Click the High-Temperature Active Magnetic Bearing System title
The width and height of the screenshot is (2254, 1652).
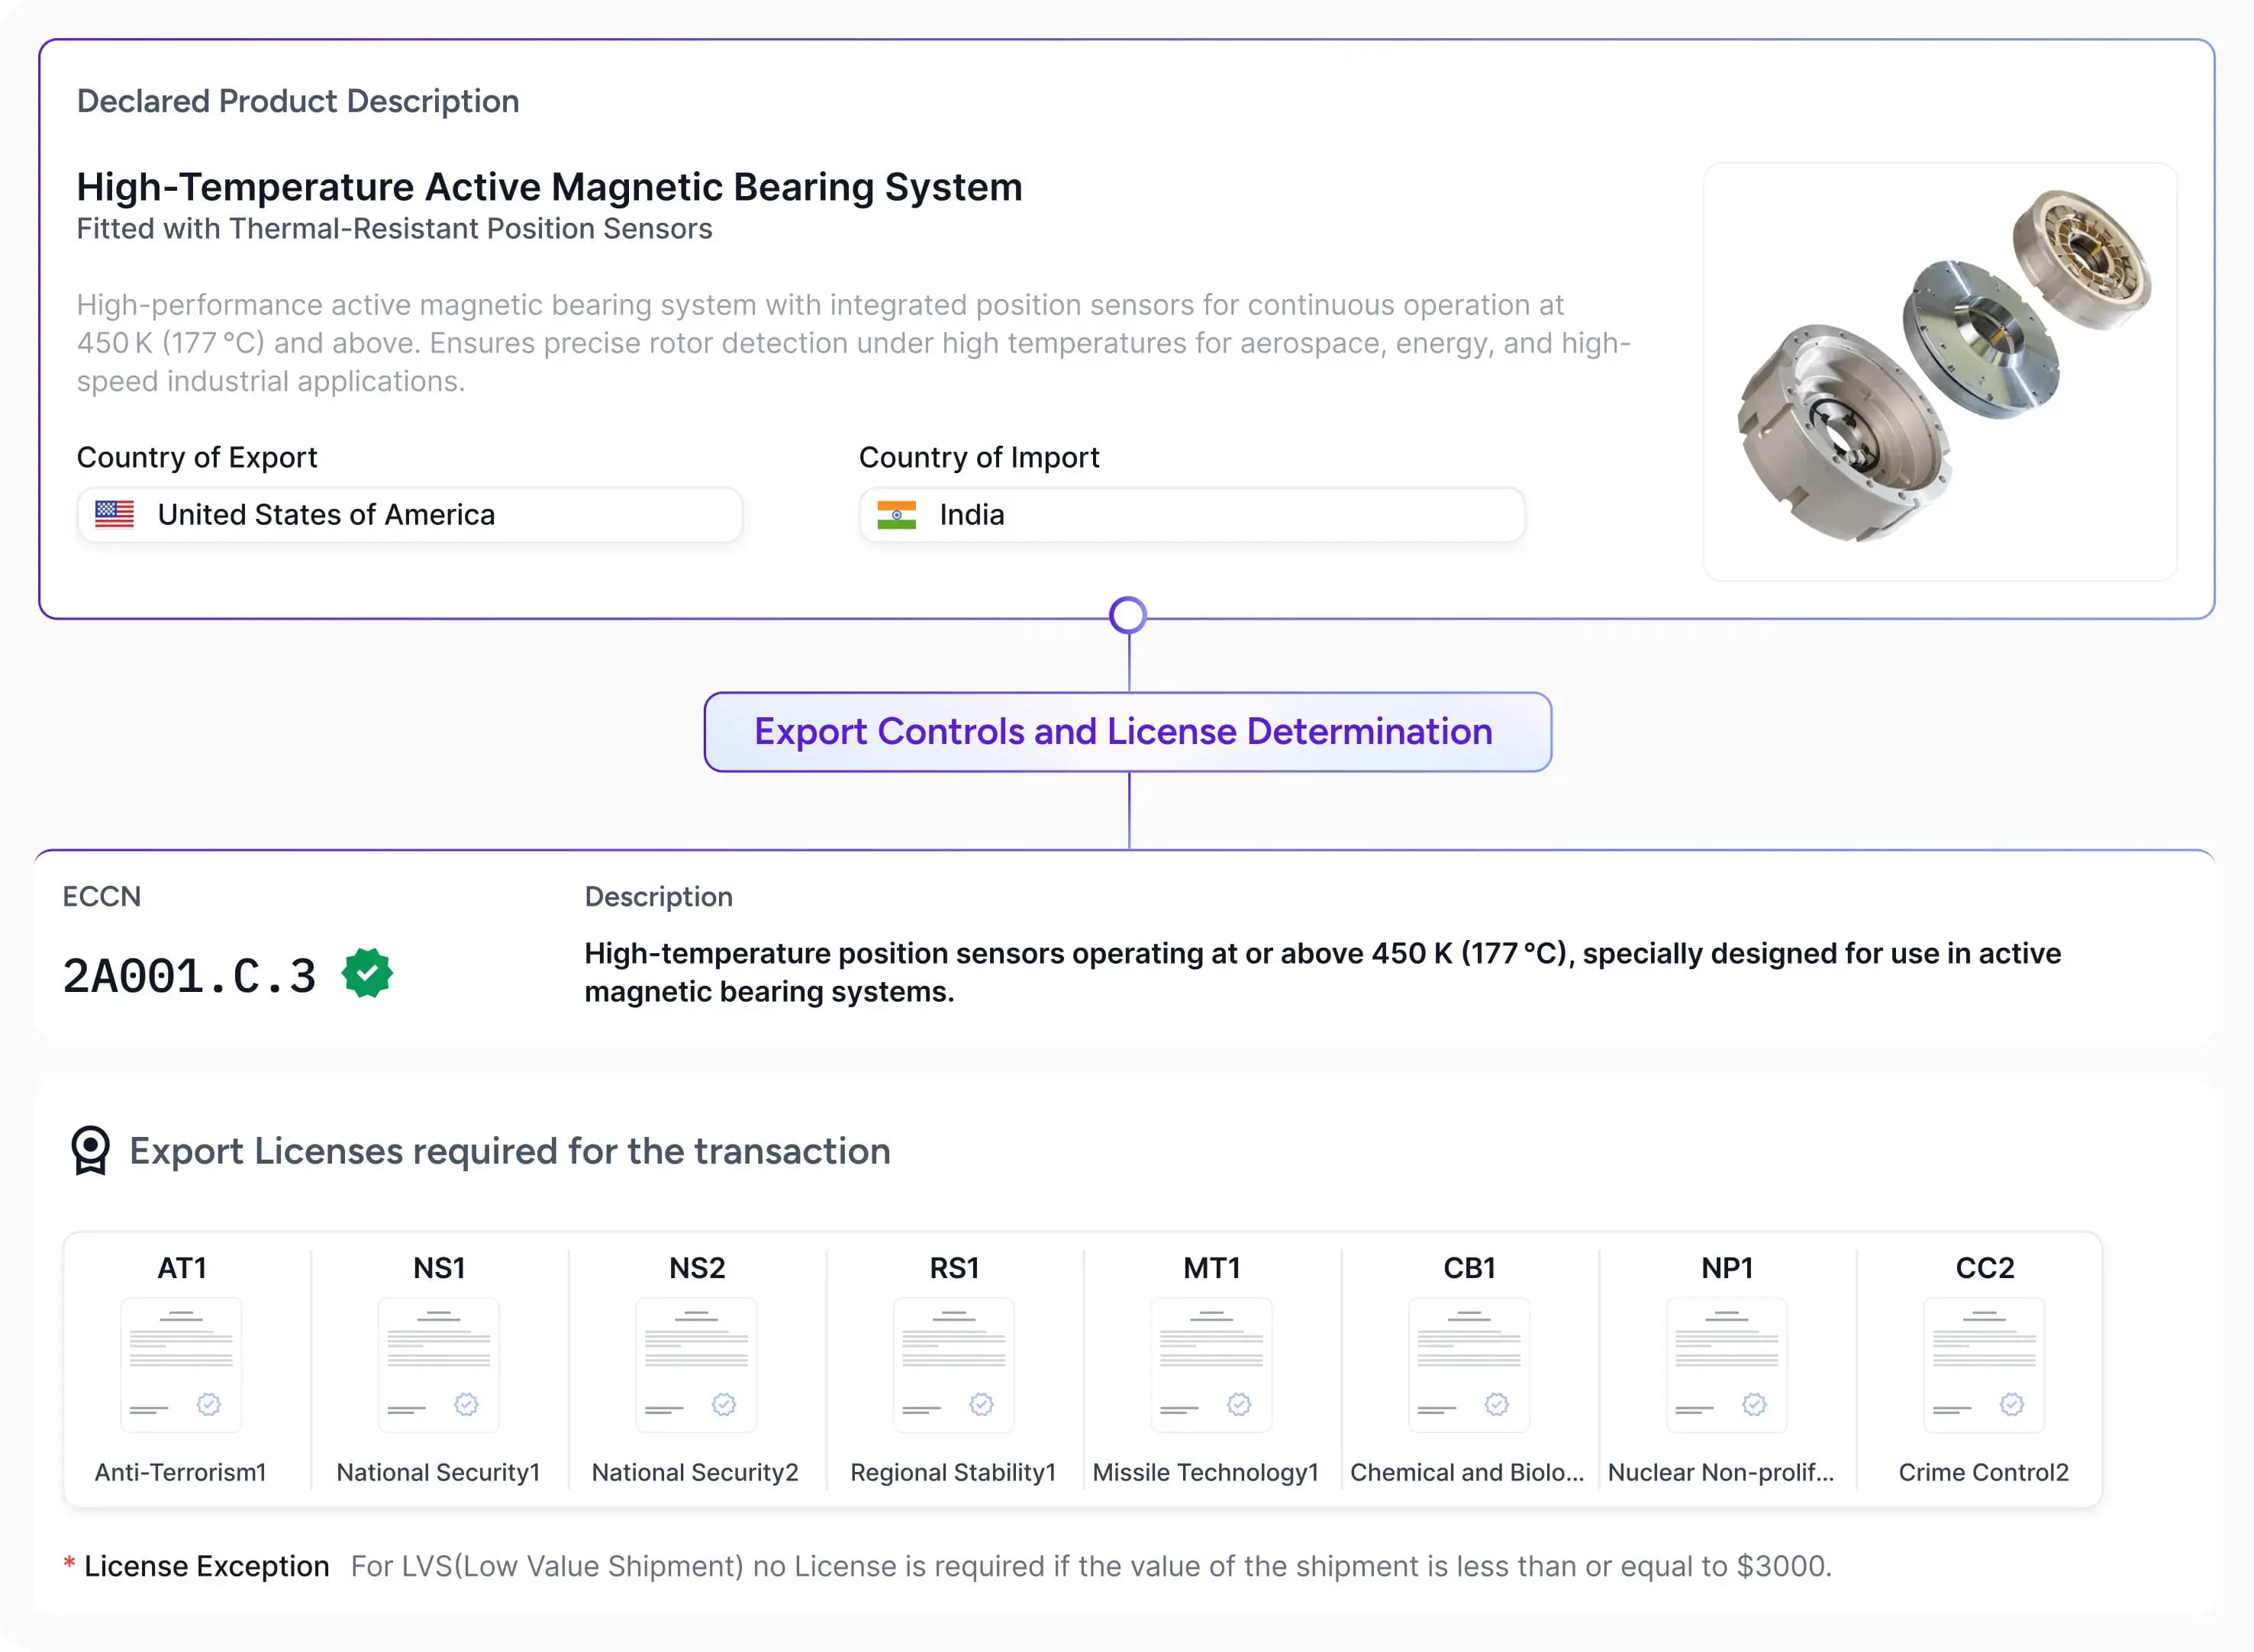click(550, 187)
